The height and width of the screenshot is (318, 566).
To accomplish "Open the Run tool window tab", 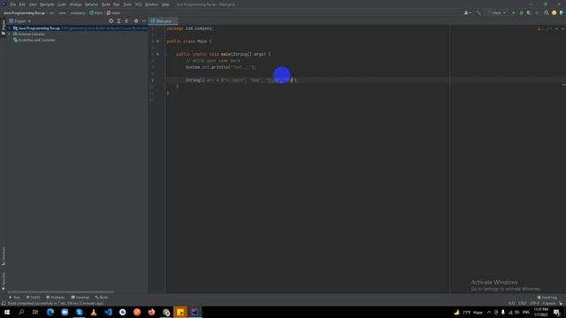I will coord(15,298).
